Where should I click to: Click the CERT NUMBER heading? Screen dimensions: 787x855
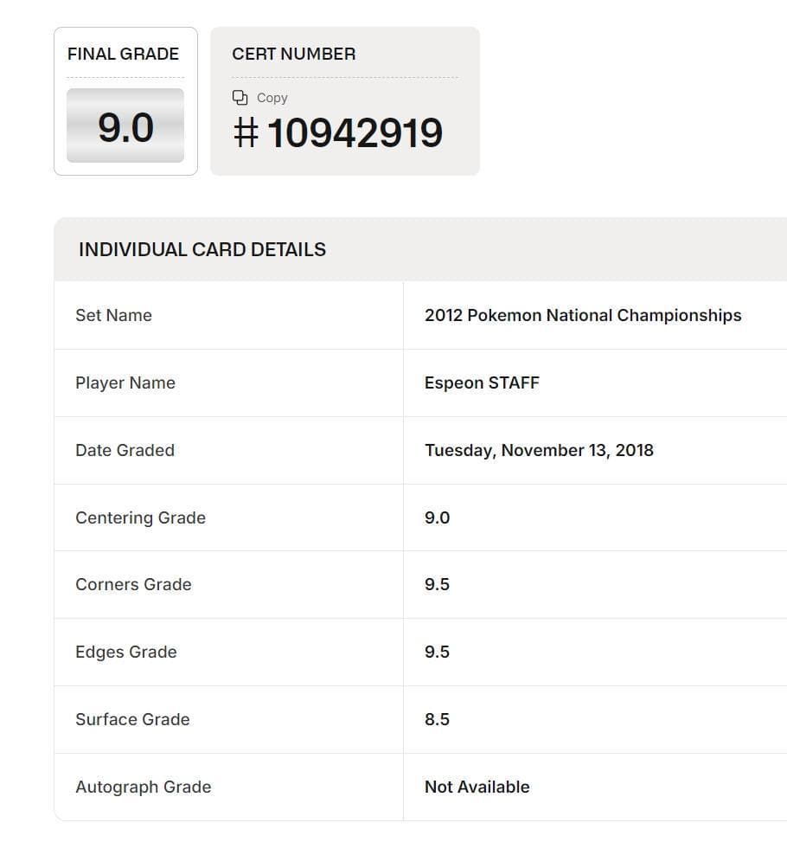pyautogui.click(x=293, y=54)
